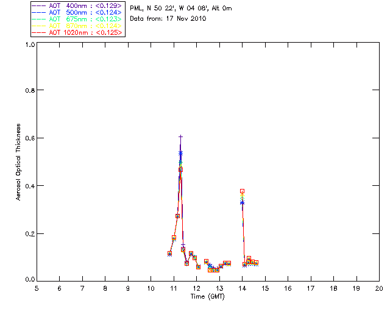Image resolution: width=390 pixels, height=312 pixels.
Task: Click the y-axis tick label 0.8
Action: tap(30, 90)
